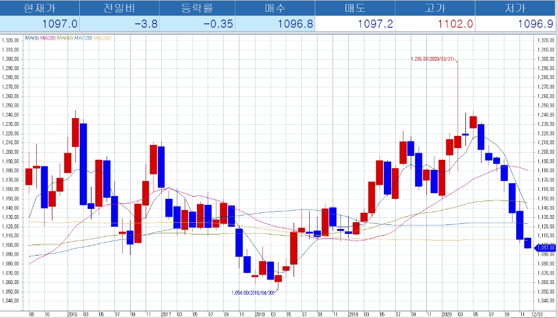Click the 2017 label on time axis
Image resolution: width=558 pixels, height=318 pixels.
click(x=166, y=314)
